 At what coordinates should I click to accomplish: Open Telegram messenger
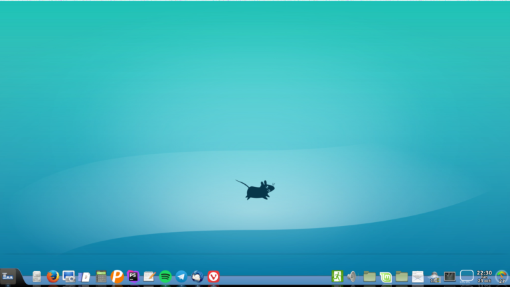click(181, 276)
